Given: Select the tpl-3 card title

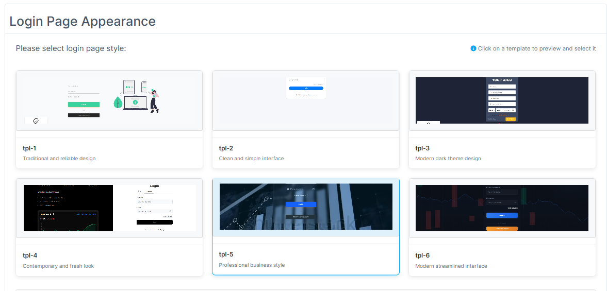Looking at the screenshot, I should click(422, 148).
